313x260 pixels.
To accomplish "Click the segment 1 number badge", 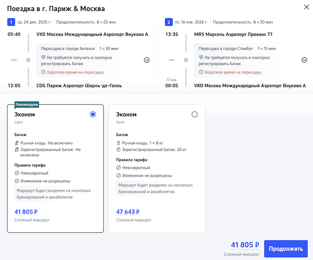I will click(10, 22).
